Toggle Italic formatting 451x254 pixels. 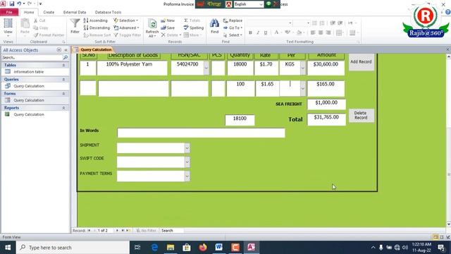(258, 32)
